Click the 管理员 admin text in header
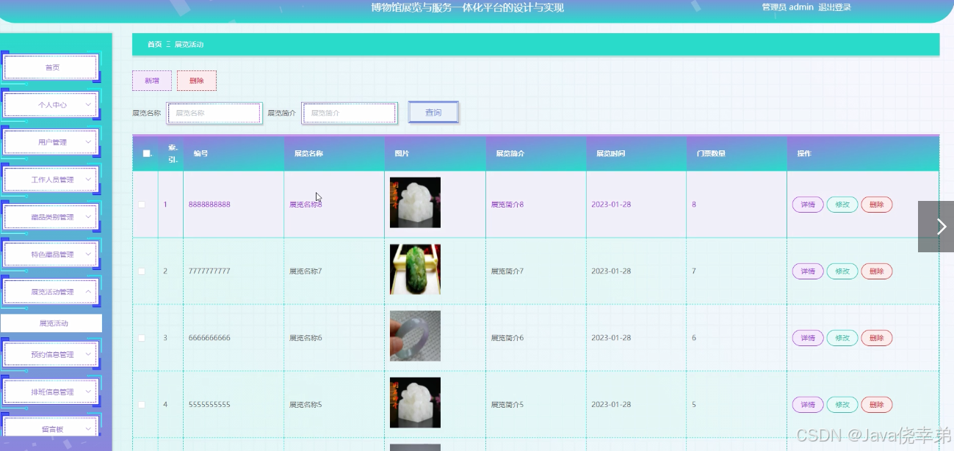 pos(787,7)
